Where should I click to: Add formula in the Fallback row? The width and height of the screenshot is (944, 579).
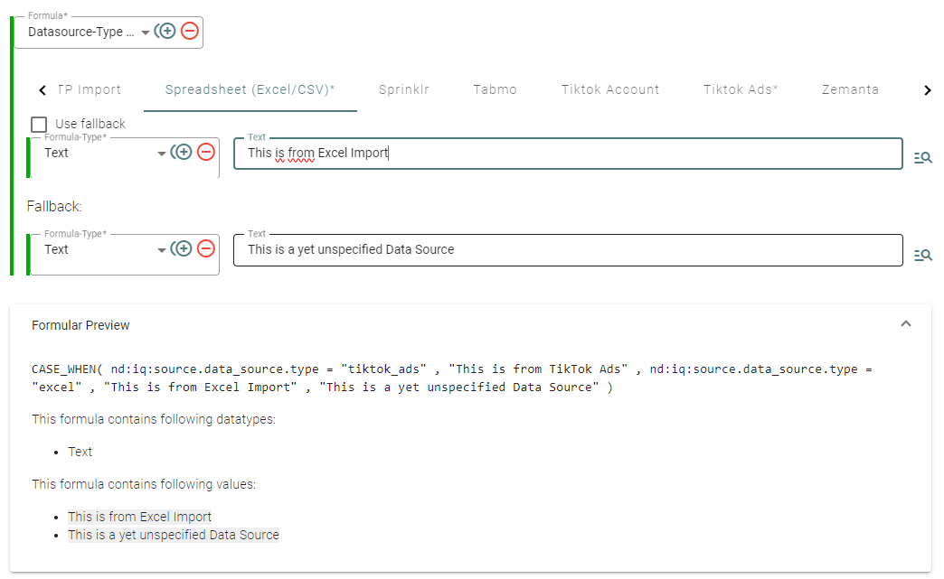[x=183, y=248]
